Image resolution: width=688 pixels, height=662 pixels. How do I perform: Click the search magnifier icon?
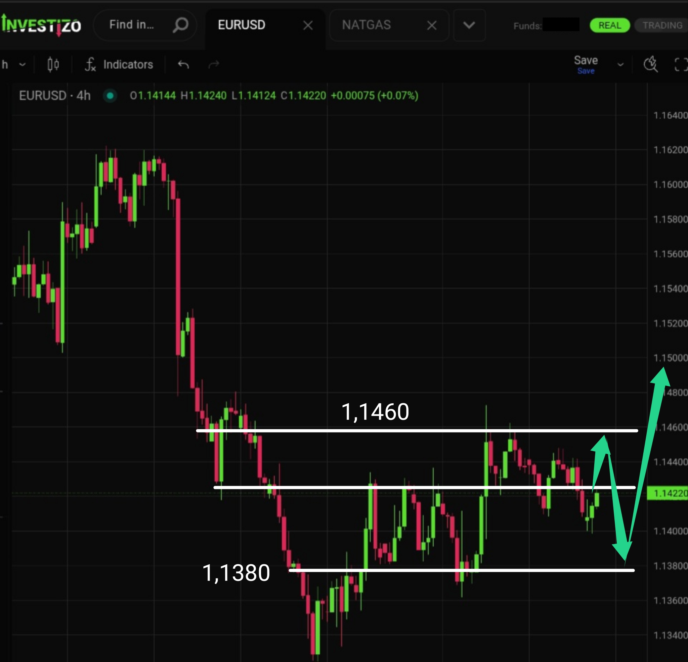[181, 25]
